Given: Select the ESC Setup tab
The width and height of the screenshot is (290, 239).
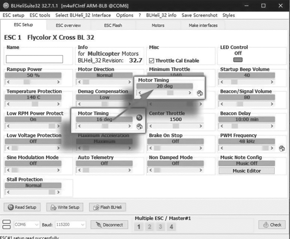Looking at the screenshot, I should pos(23,24).
